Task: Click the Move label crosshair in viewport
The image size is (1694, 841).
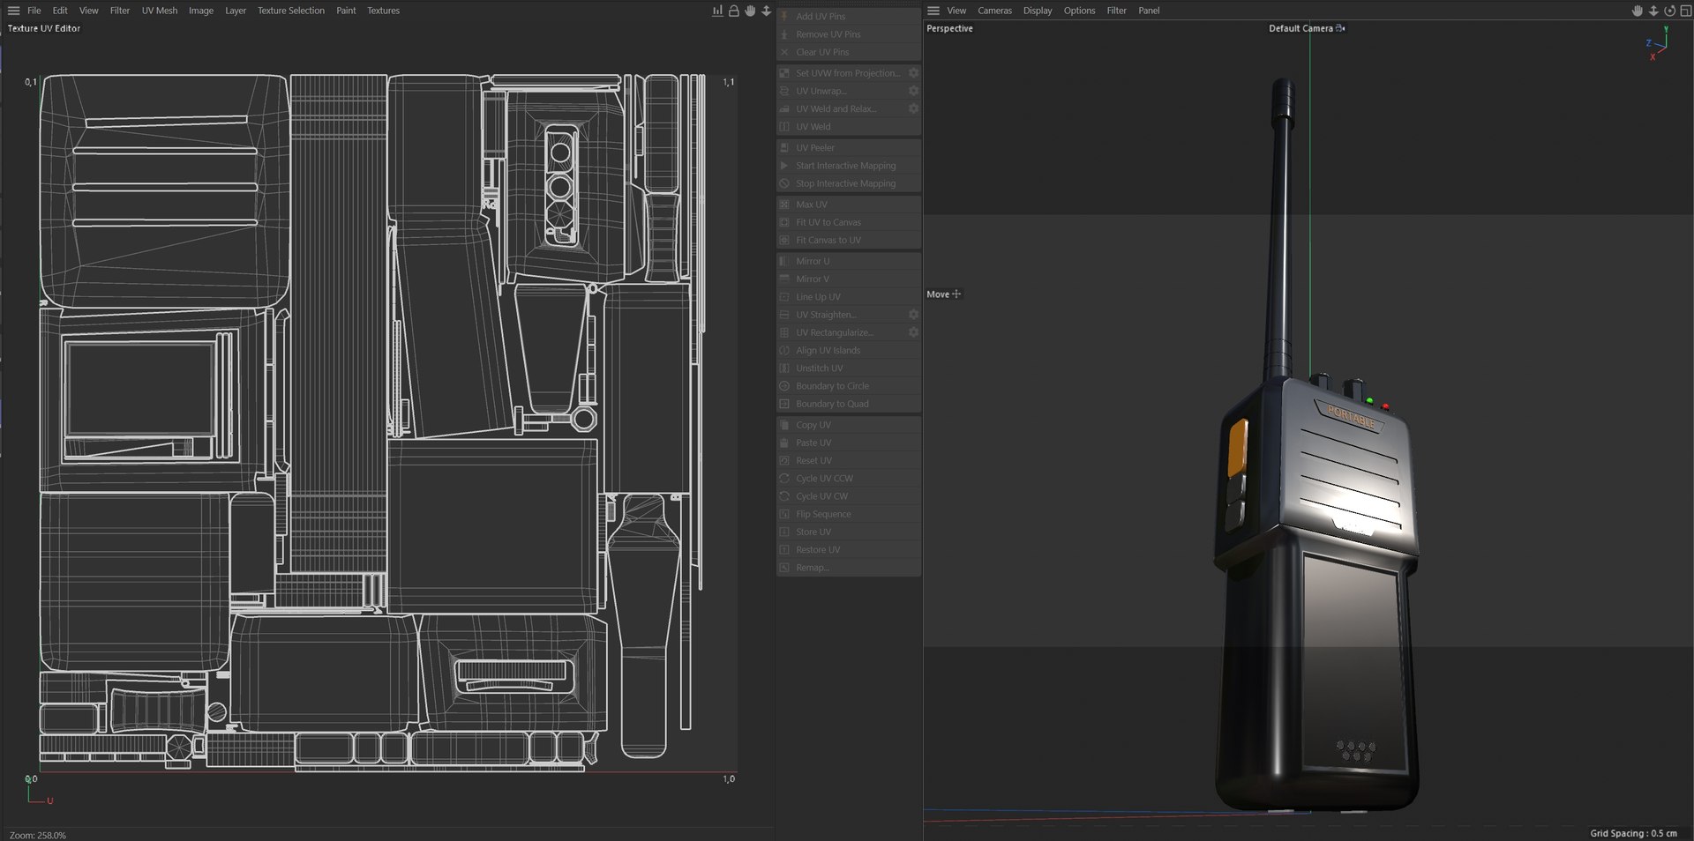Action: pos(956,294)
